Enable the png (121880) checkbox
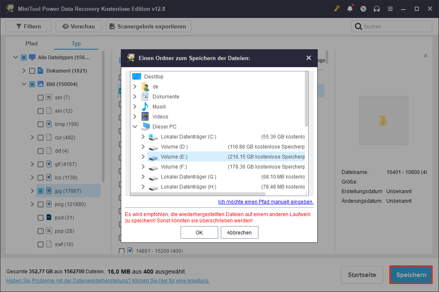Screen dimensions: 439x292 tap(40, 204)
